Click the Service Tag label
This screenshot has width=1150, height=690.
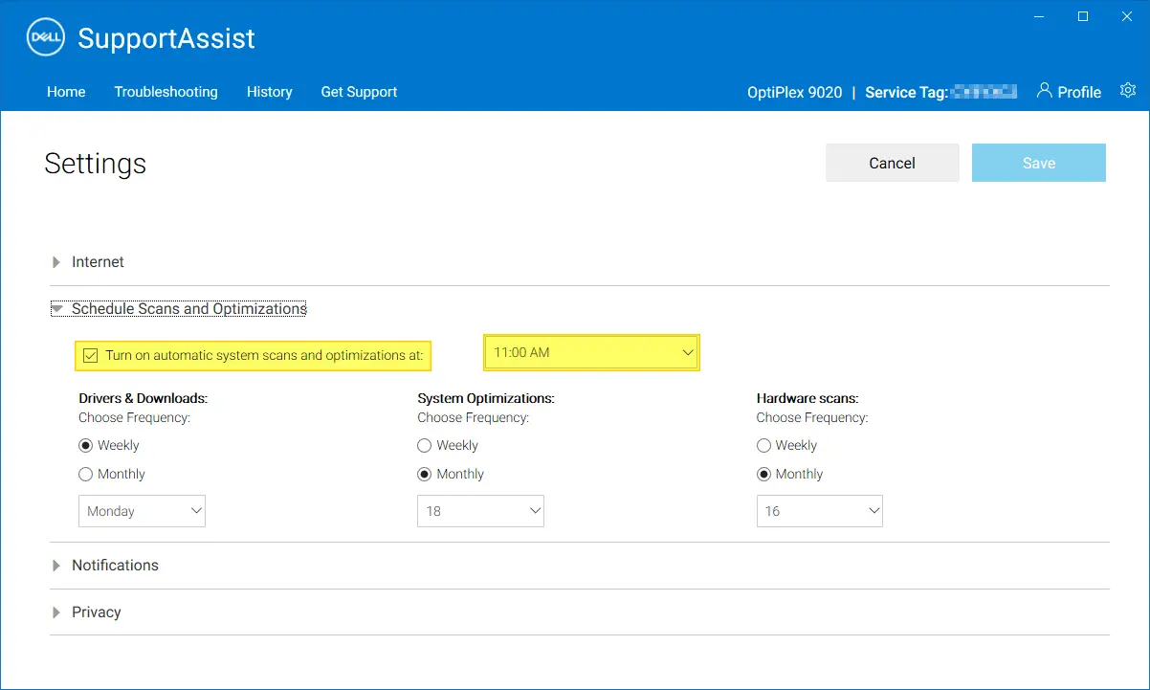coord(906,92)
